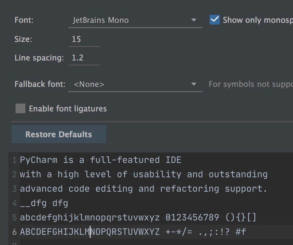Screen dimensions: 293x245
Task: Open the Font dropdown showing JetBrains Mono
Action: tap(135, 20)
